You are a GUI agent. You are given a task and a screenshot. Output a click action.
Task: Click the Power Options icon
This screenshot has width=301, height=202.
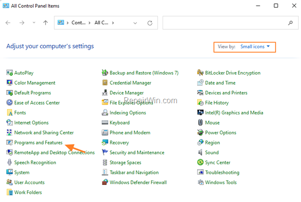point(200,132)
